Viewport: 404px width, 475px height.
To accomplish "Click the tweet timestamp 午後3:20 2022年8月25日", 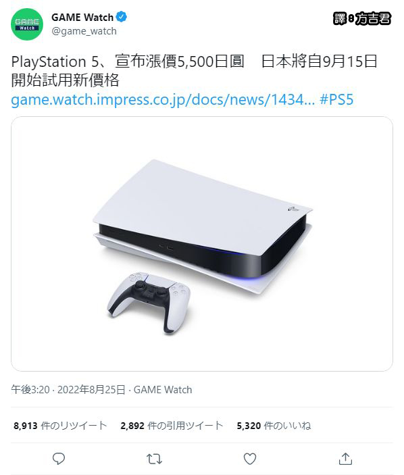I will click(x=68, y=390).
